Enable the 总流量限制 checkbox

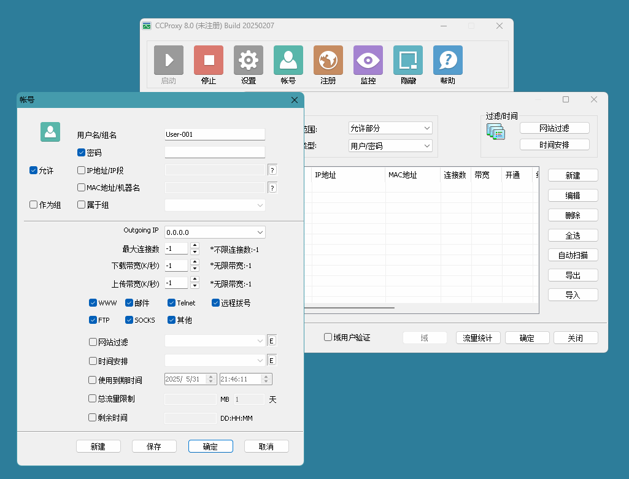click(92, 399)
